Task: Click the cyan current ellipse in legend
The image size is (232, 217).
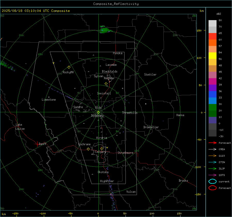Action: (x=212, y=181)
